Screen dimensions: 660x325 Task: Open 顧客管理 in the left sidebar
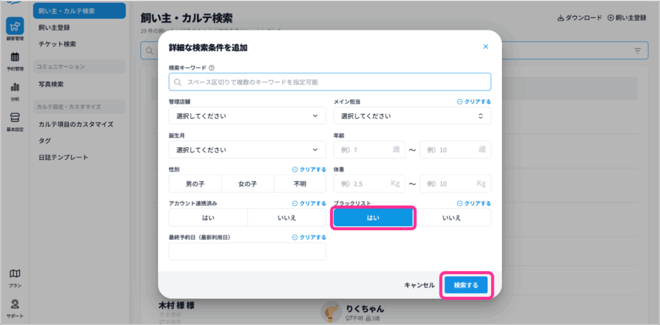click(14, 29)
